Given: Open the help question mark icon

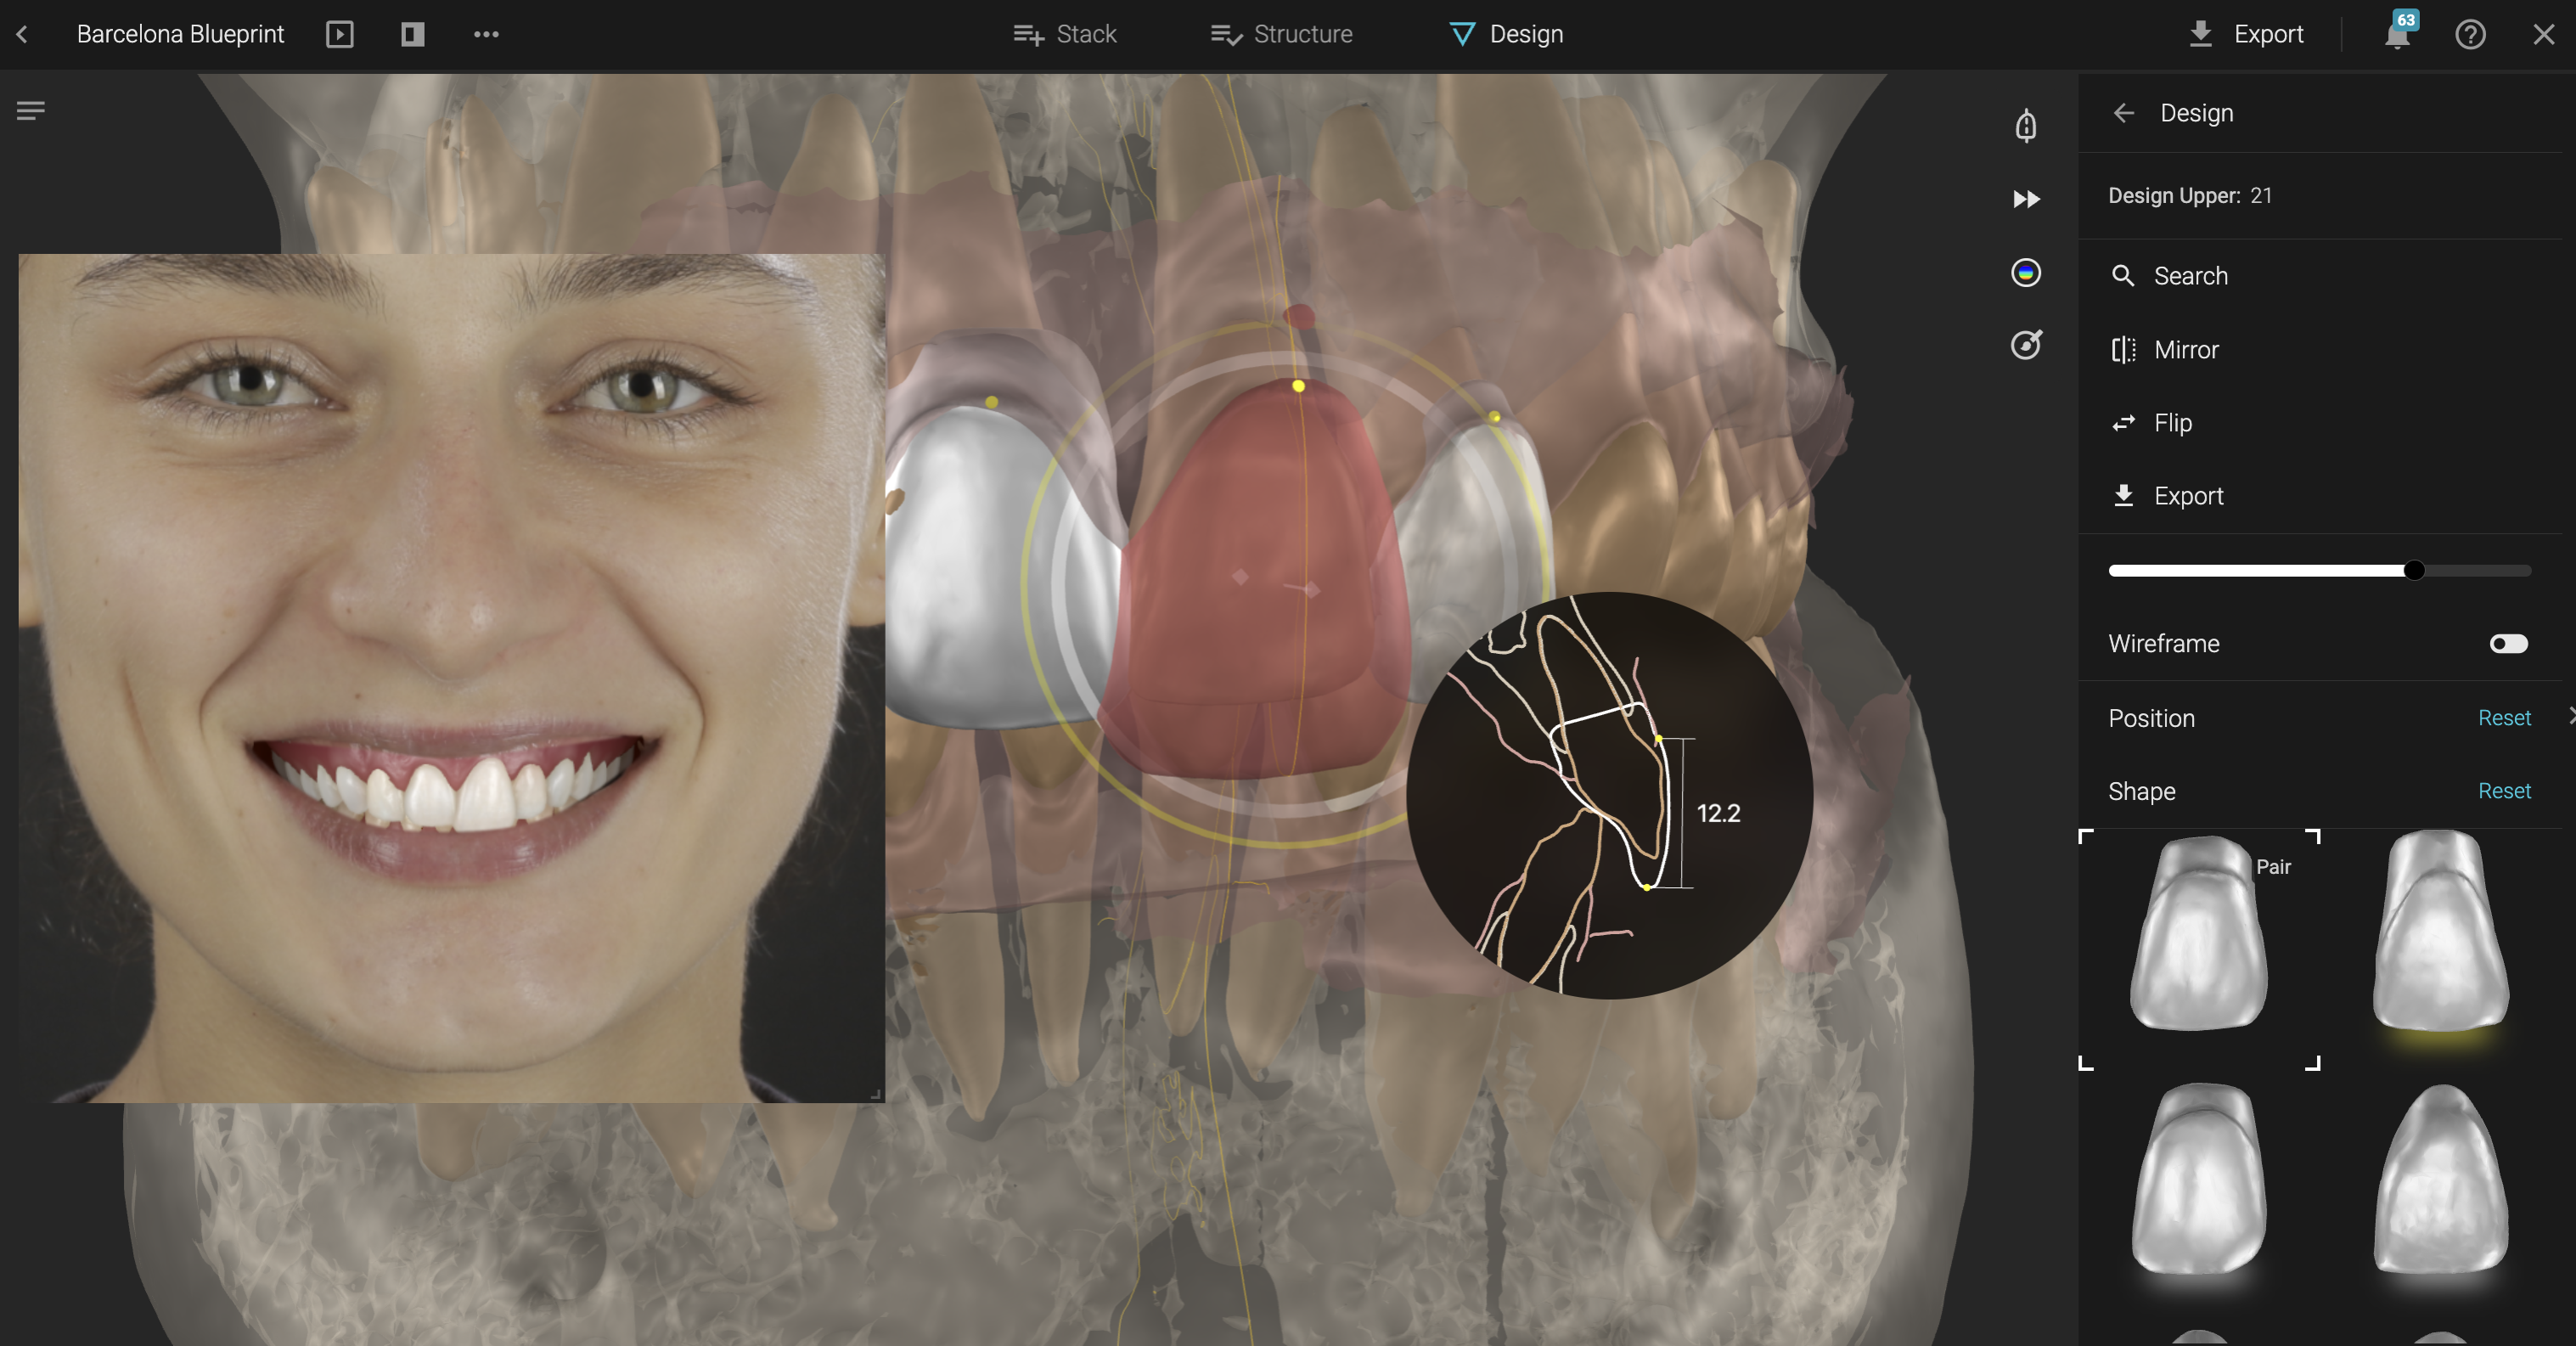Looking at the screenshot, I should click(x=2470, y=35).
